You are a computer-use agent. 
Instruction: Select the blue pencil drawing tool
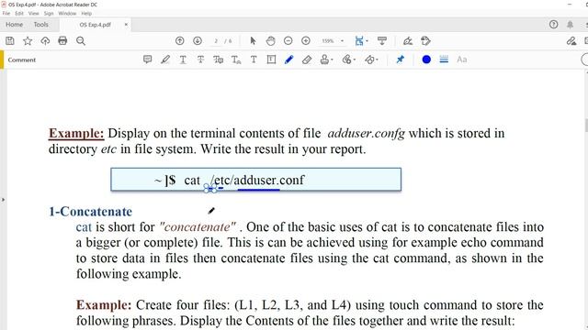(288, 60)
